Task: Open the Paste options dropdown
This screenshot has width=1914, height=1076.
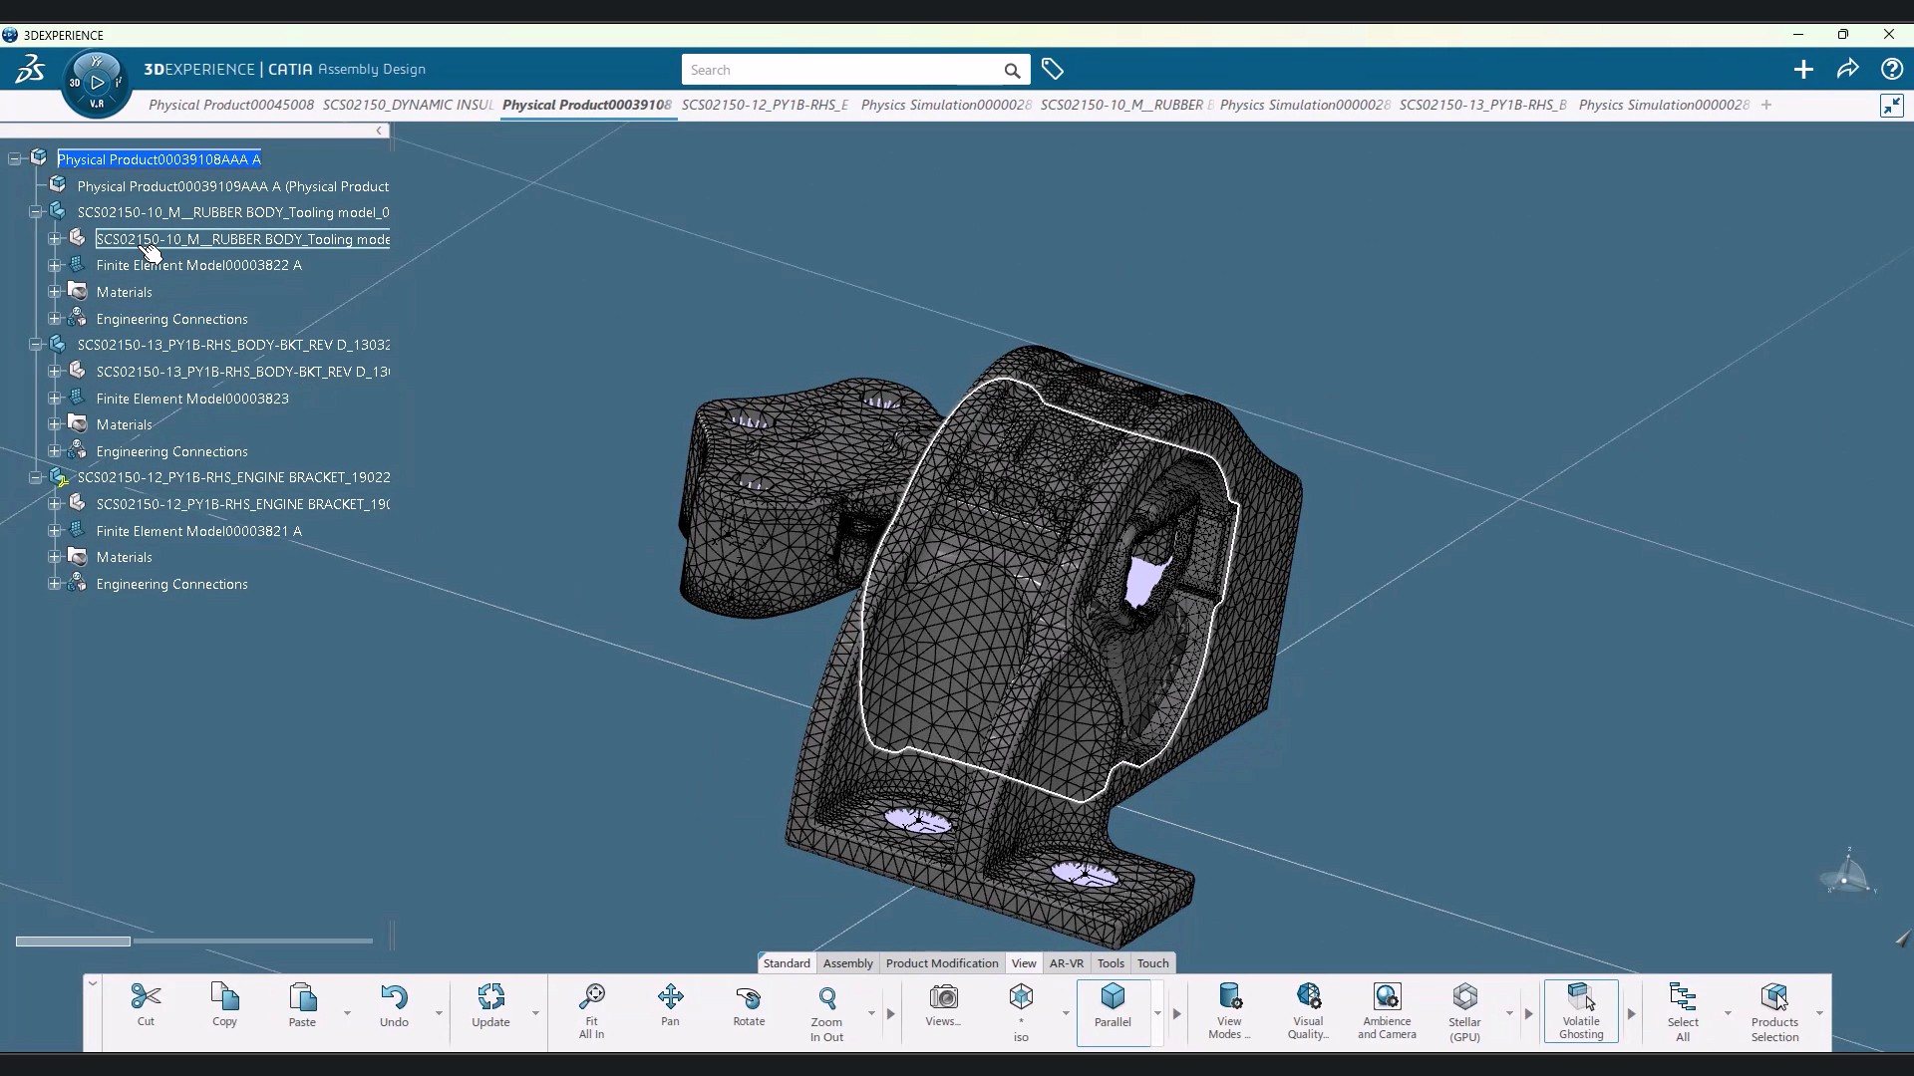Action: coord(346,1013)
